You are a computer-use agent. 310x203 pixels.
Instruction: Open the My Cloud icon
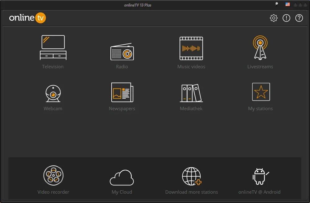[x=122, y=178]
